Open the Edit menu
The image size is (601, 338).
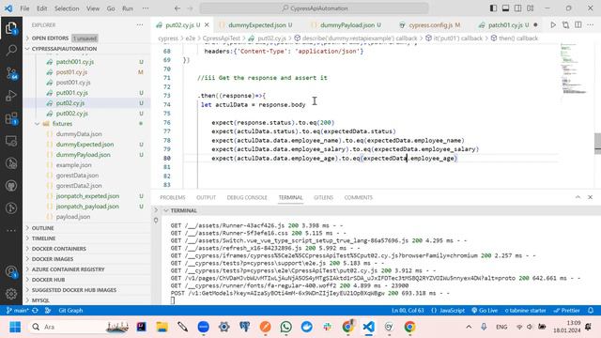[41, 8]
